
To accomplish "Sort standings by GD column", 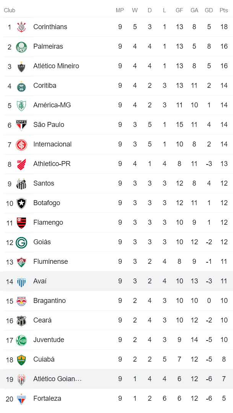I will tap(209, 10).
